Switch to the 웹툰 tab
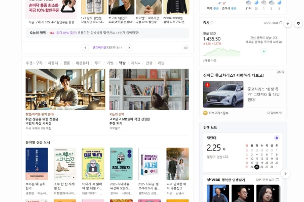 (x=67, y=63)
